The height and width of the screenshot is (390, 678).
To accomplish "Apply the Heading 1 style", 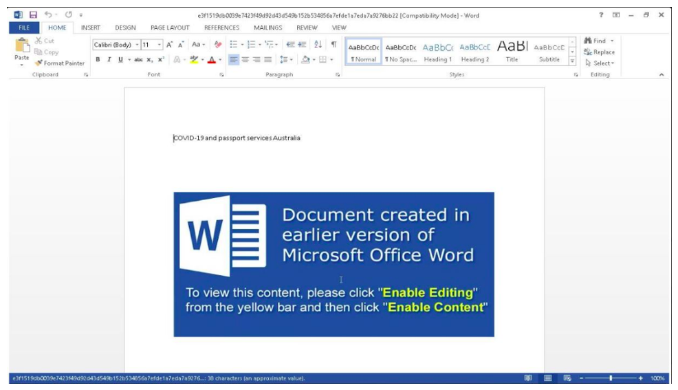I will (437, 52).
